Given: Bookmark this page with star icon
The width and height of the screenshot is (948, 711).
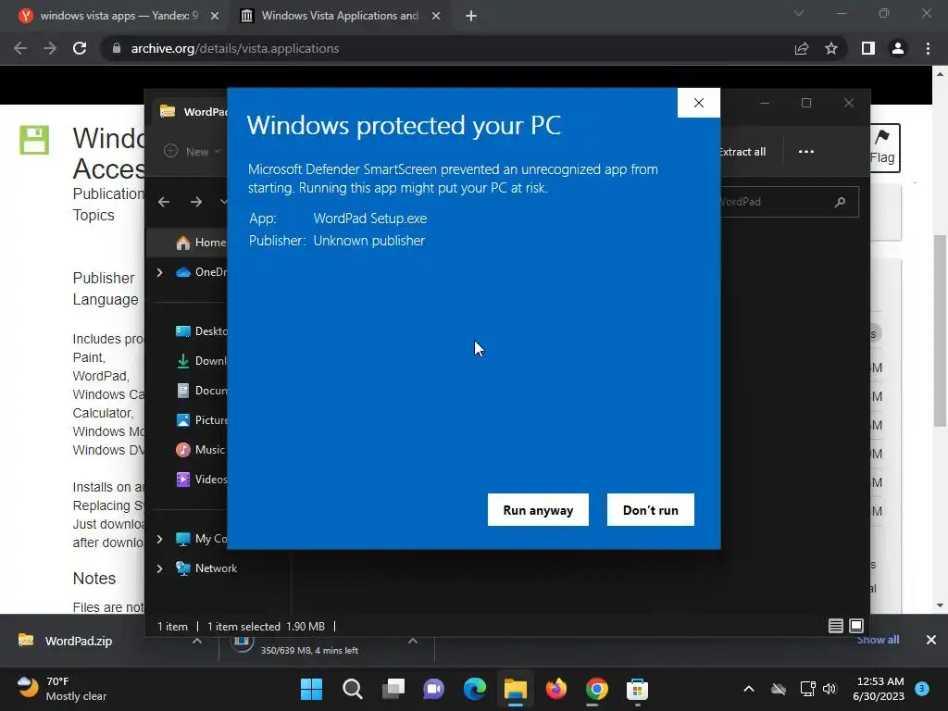Looking at the screenshot, I should (831, 48).
